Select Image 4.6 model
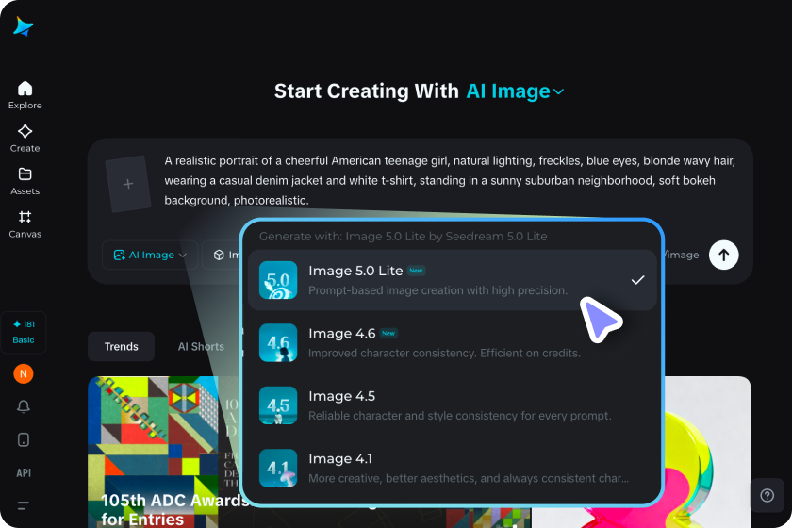792x528 pixels. (452, 342)
